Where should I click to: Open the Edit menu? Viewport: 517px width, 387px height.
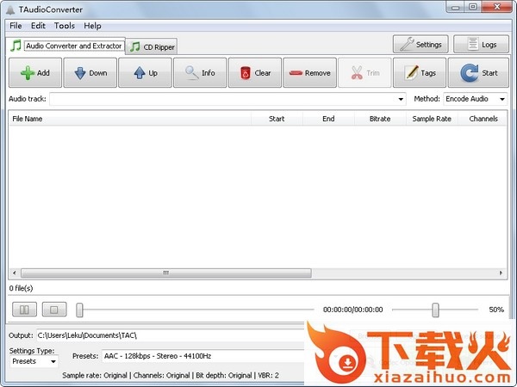tap(38, 26)
